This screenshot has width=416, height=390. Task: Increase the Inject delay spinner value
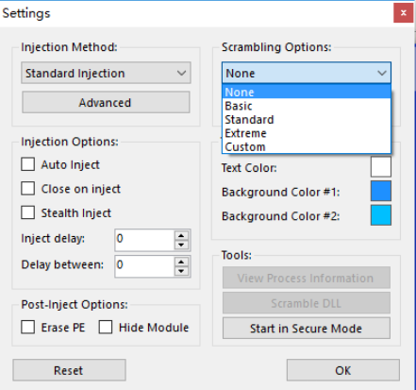pos(181,235)
